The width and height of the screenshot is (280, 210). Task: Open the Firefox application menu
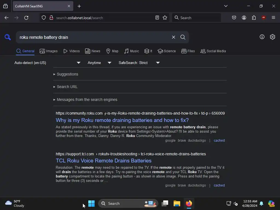[x=273, y=18]
